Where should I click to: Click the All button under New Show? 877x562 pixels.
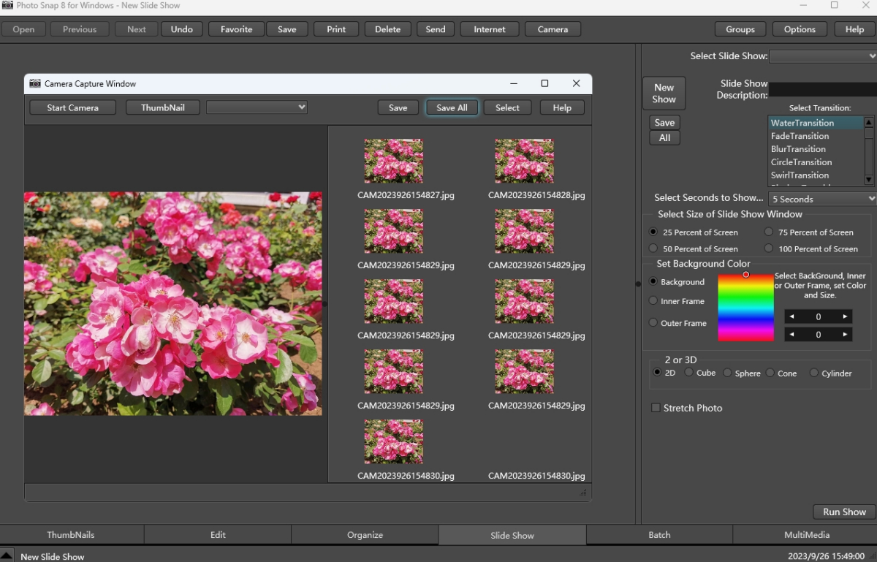[x=664, y=137]
